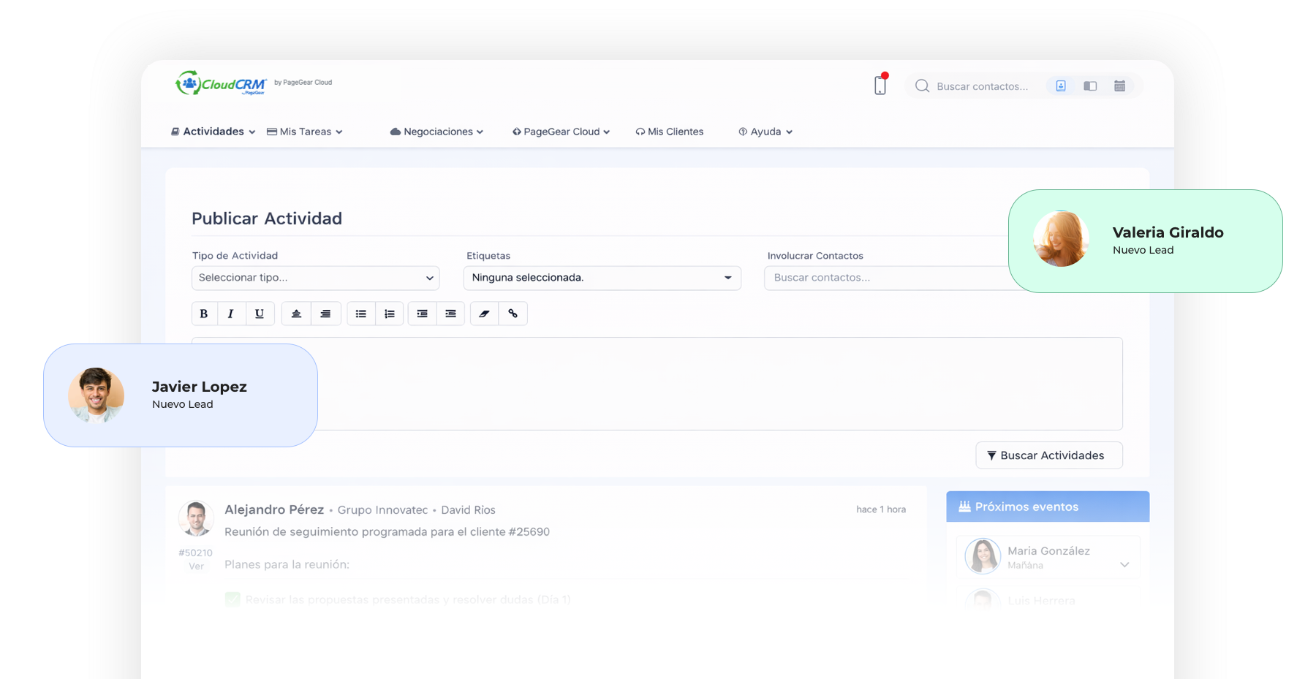Viewport: 1316px width, 679px height.
Task: Apply italic formatting in the editor
Action: point(231,314)
